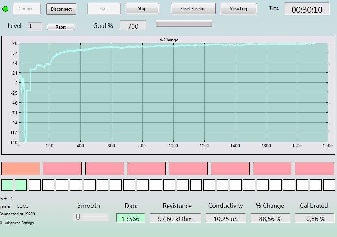The image size is (337, 237).
Task: Click the Smooth slider handle
Action: point(78,217)
